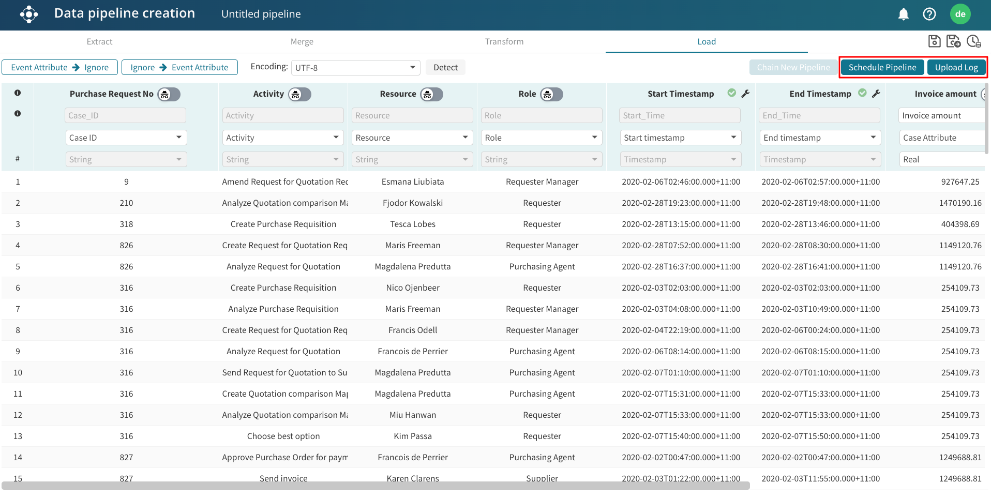Image resolution: width=991 pixels, height=498 pixels.
Task: Open the Start timestamp attribute type dropdown
Action: (x=680, y=138)
